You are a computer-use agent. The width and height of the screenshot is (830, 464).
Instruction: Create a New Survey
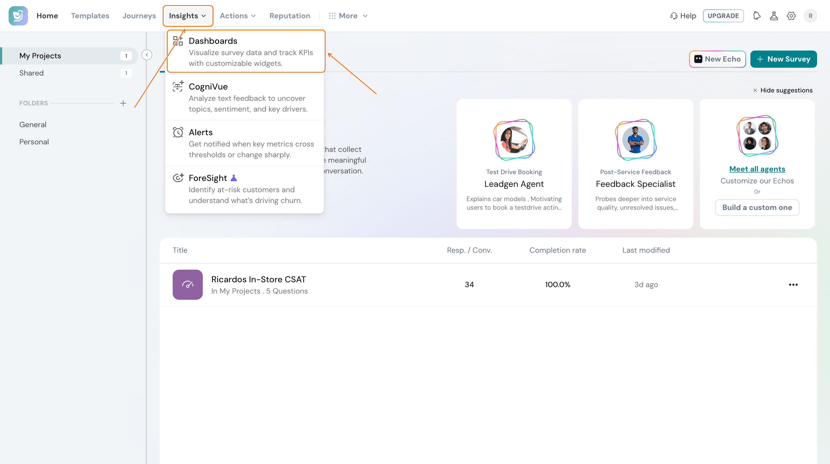click(783, 59)
